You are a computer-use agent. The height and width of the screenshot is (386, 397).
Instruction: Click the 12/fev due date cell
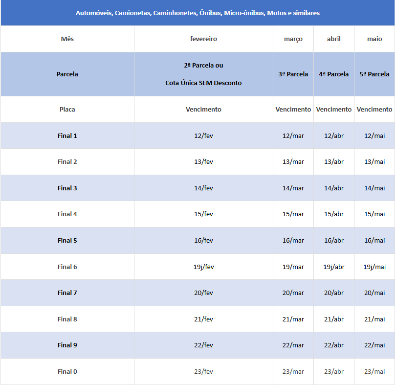pos(203,136)
